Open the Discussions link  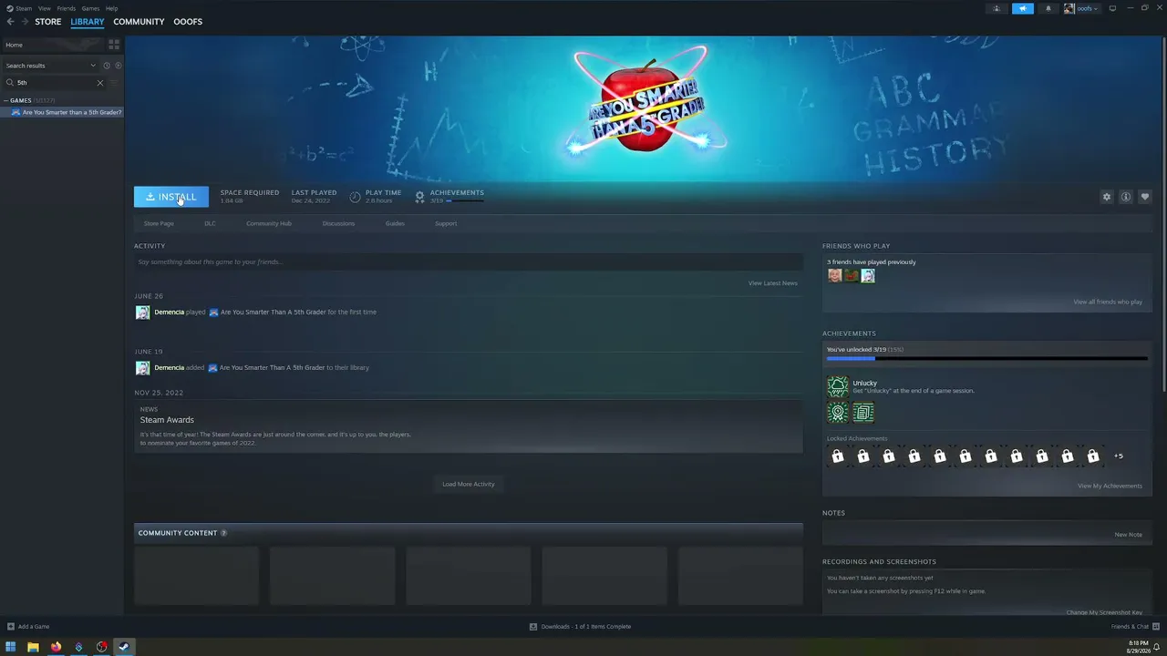point(338,223)
